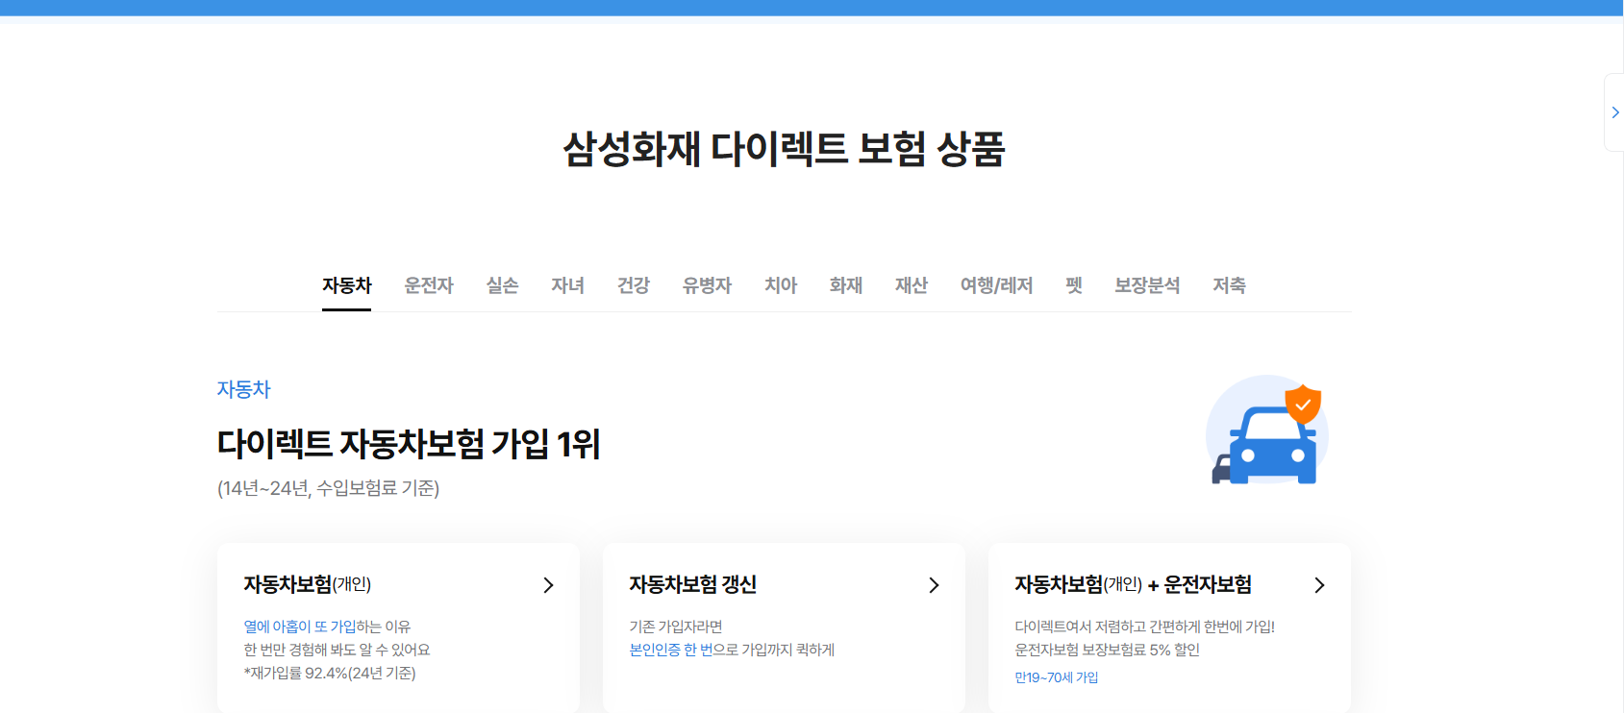Select the 여행/레저 tab
Viewport: 1624px width, 713px height.
(996, 285)
